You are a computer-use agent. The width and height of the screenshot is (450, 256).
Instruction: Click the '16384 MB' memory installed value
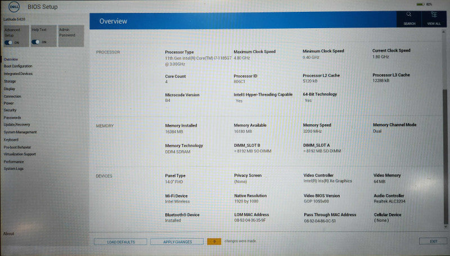pyautogui.click(x=174, y=132)
